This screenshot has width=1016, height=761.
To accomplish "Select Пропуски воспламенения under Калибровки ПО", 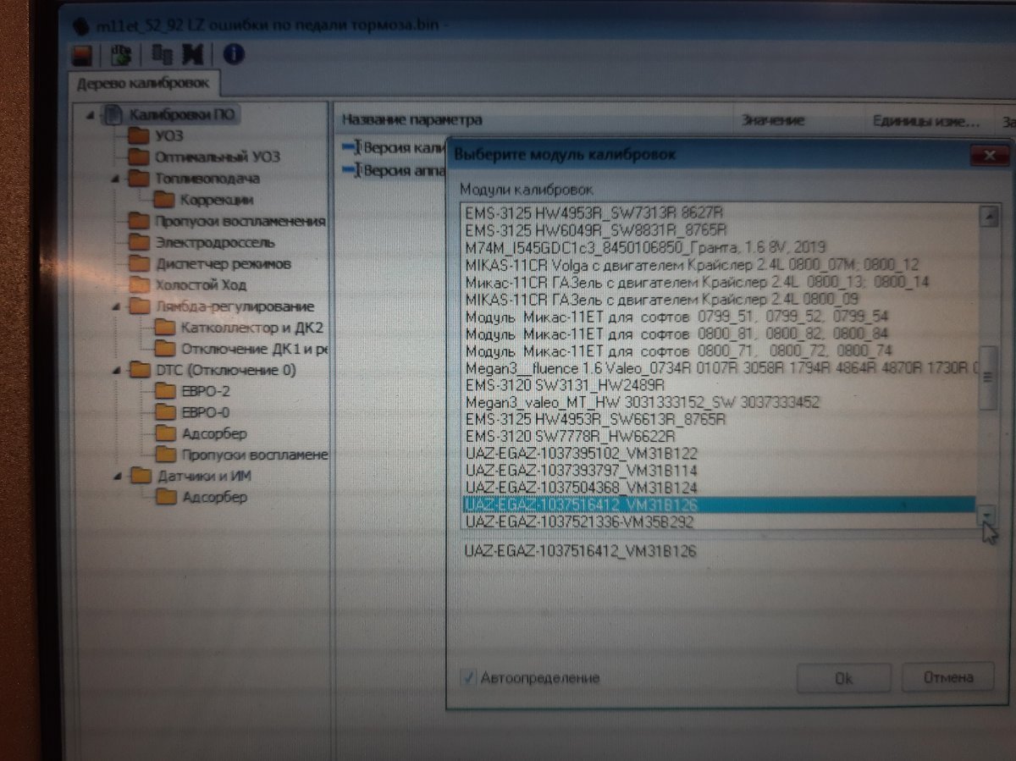I will tap(240, 221).
